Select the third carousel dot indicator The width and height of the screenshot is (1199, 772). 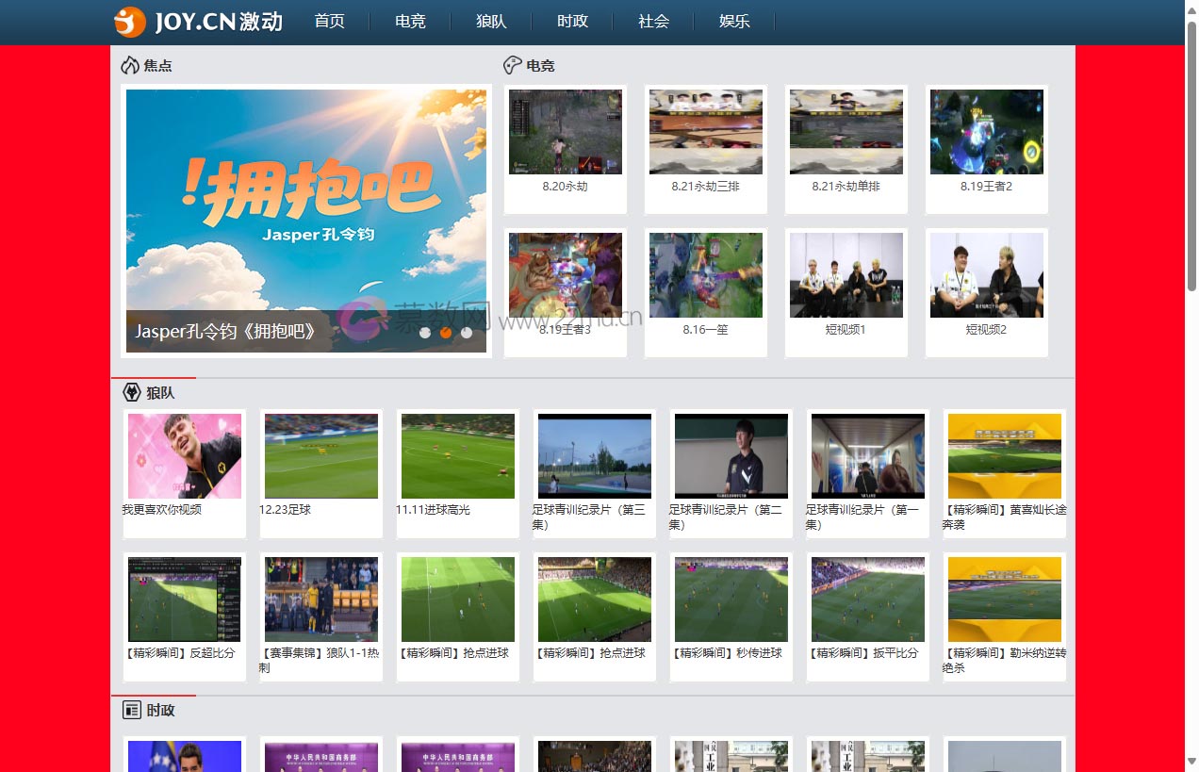click(x=467, y=333)
